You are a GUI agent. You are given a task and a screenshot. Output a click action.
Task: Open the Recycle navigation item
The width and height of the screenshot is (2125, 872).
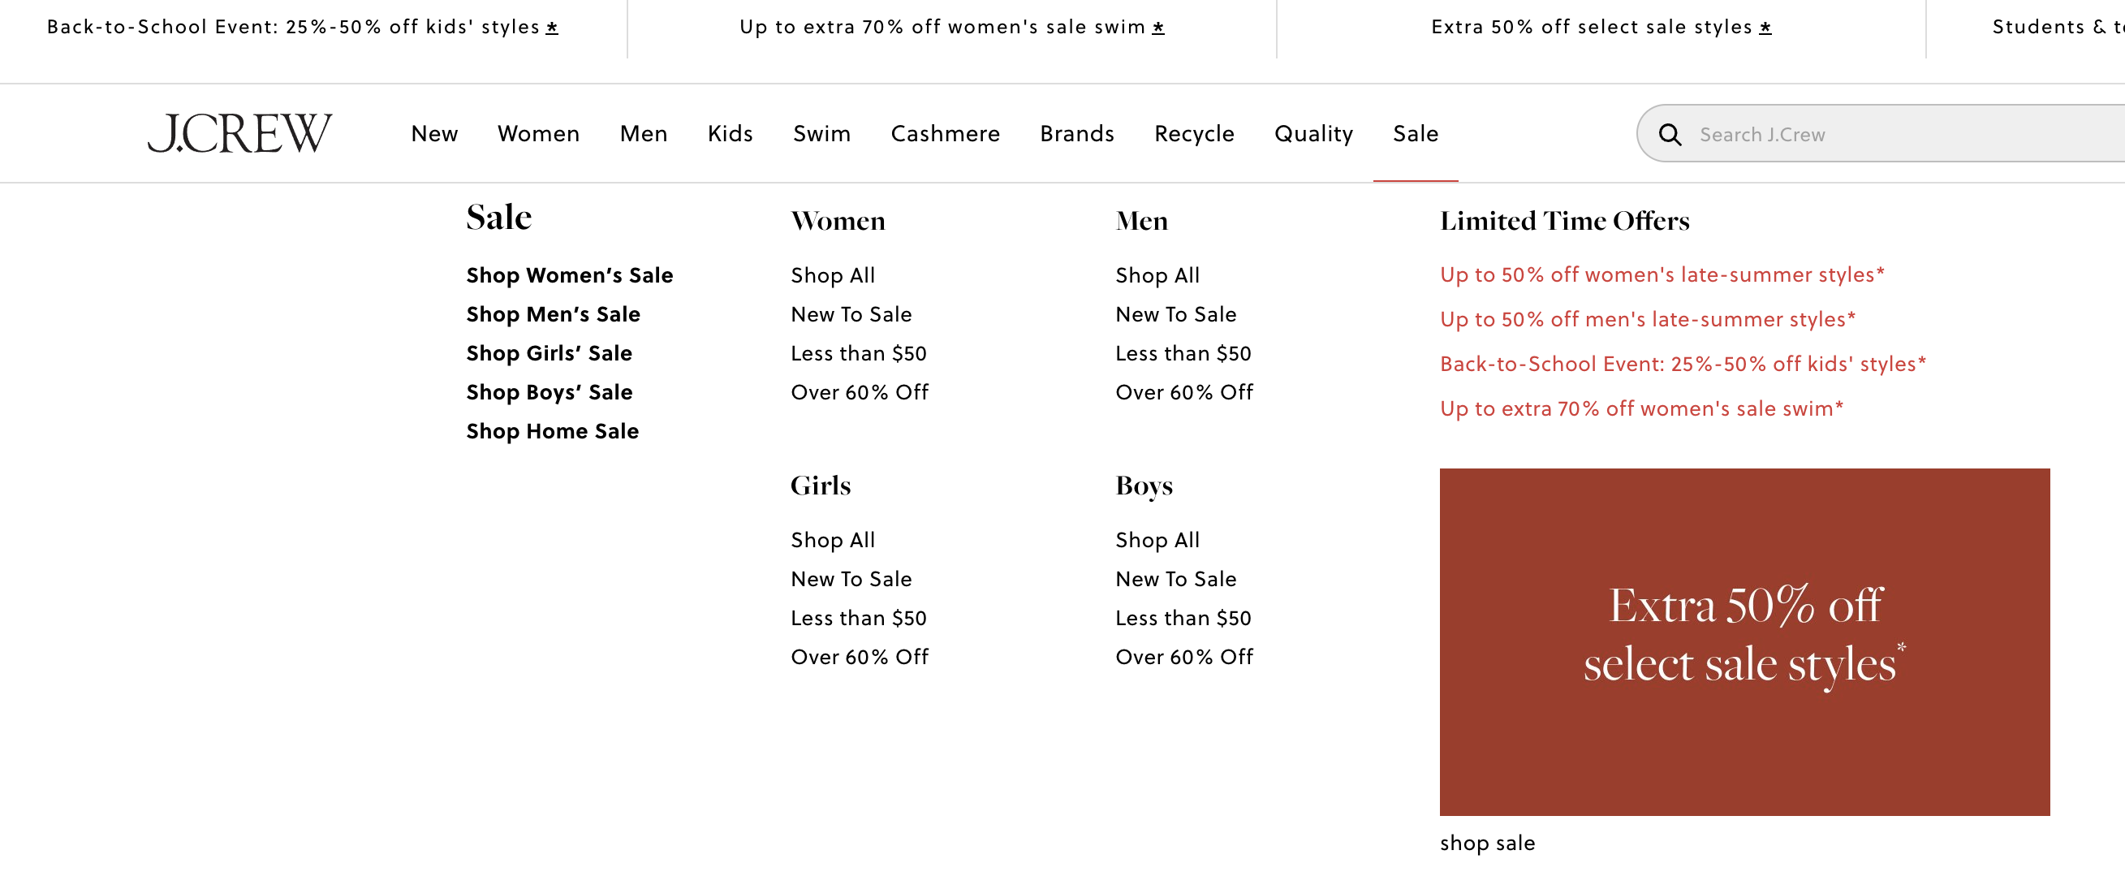tap(1194, 134)
